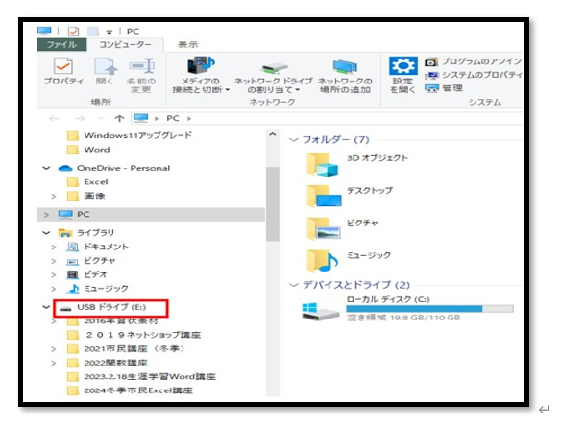Click the quick access properties checkmark icon
561x425 pixels.
click(x=73, y=31)
